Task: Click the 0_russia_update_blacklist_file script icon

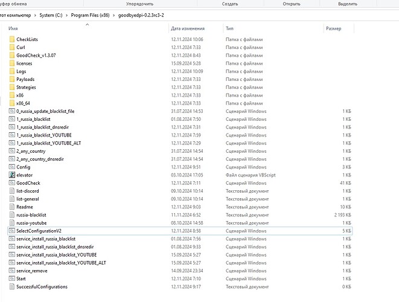Action: point(11,111)
